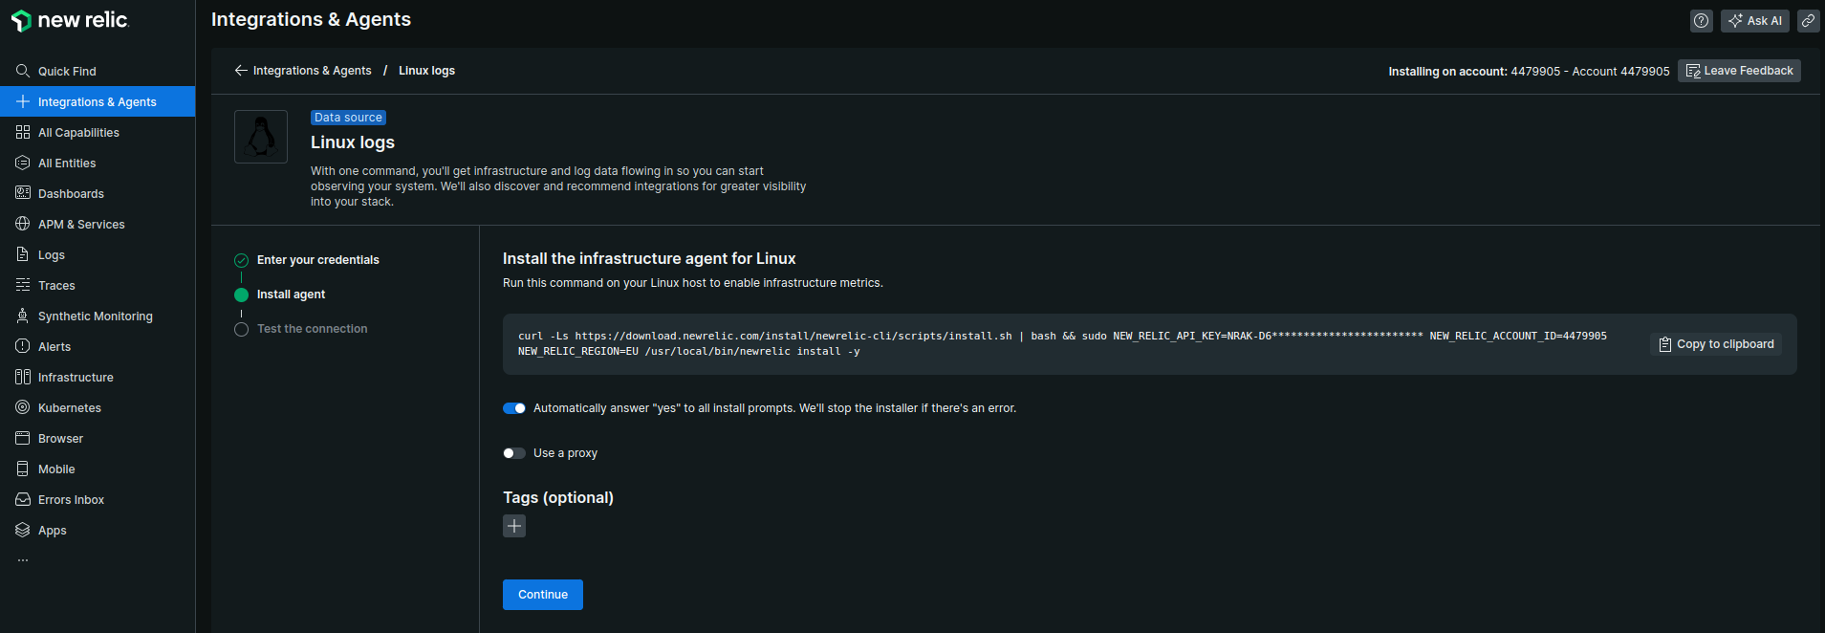Screen dimensions: 1825x633
Task: Add a tag with the plus button
Action: point(514,526)
